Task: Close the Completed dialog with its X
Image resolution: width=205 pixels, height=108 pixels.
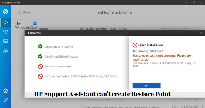Action: click(x=201, y=33)
